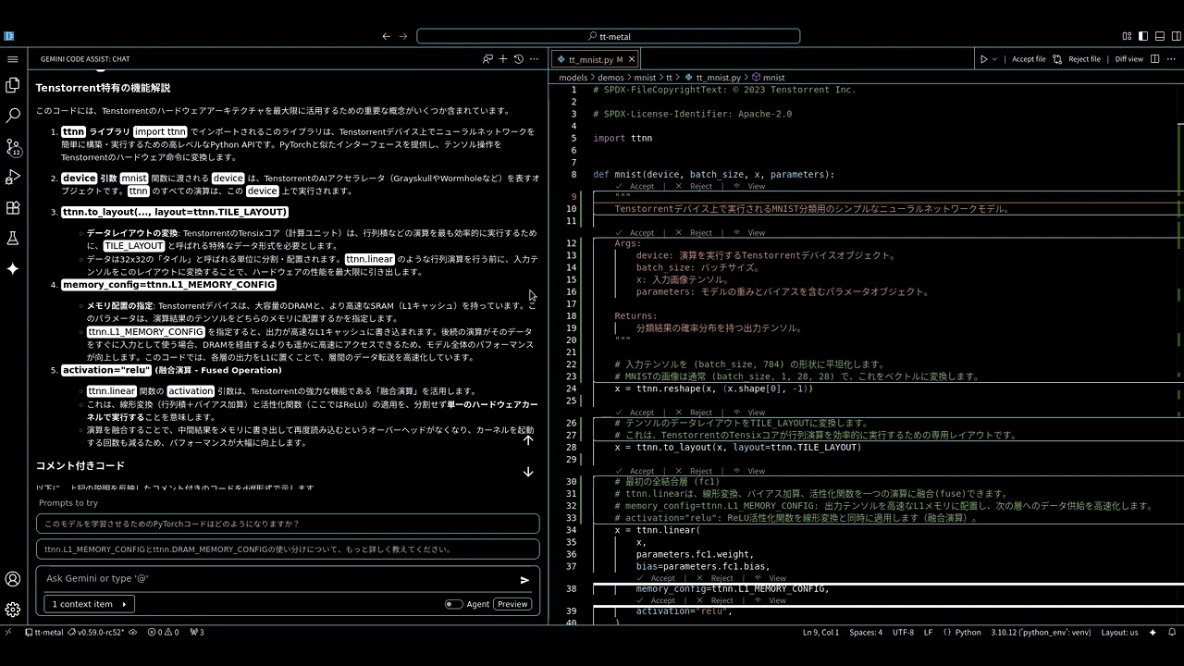The image size is (1184, 666).
Task: Click tt-metal repository in status bar
Action: pyautogui.click(x=43, y=633)
